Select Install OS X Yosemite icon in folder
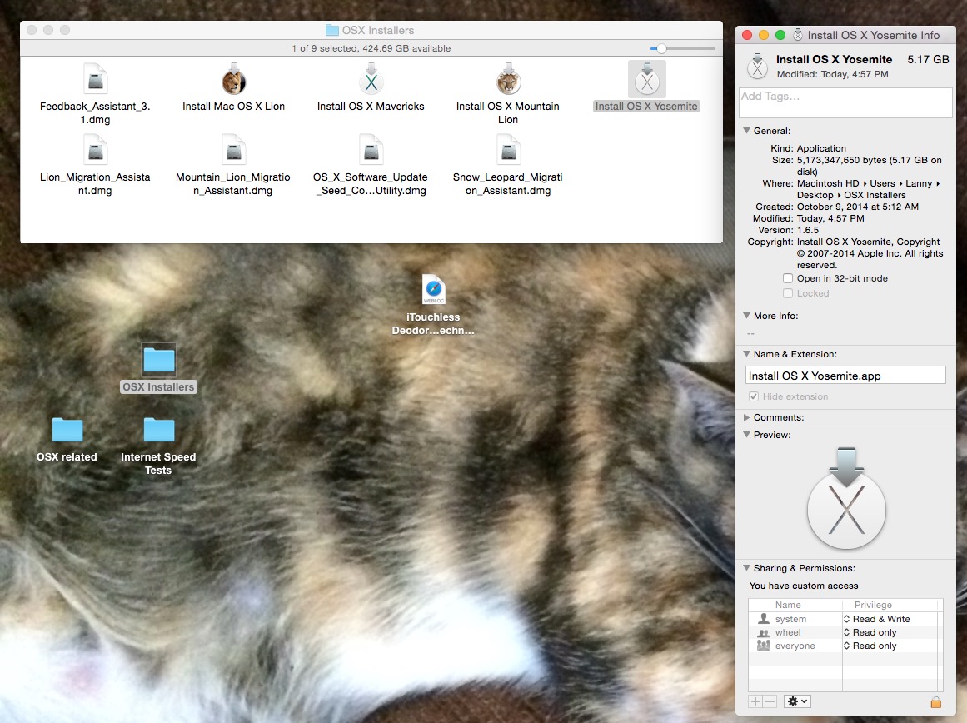The width and height of the screenshot is (967, 723). click(646, 79)
